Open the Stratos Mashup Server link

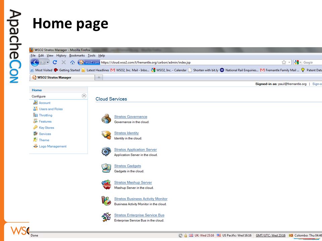point(133,182)
